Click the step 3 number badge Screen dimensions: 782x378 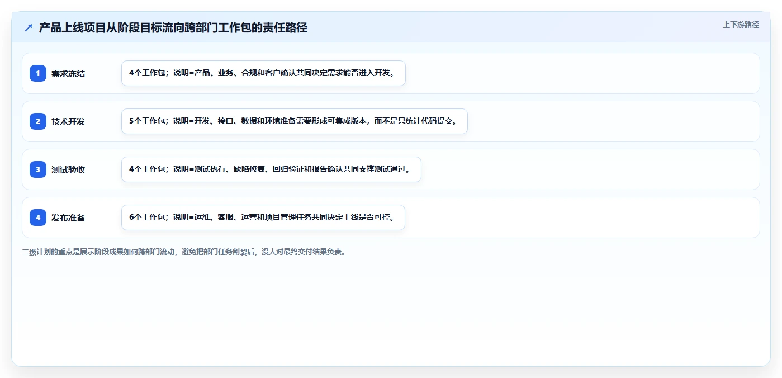38,169
